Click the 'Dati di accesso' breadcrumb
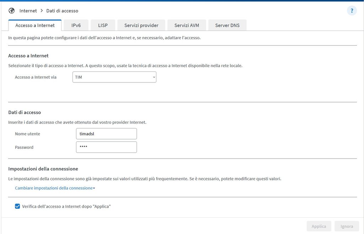The height and width of the screenshot is (234, 364). [x=62, y=11]
